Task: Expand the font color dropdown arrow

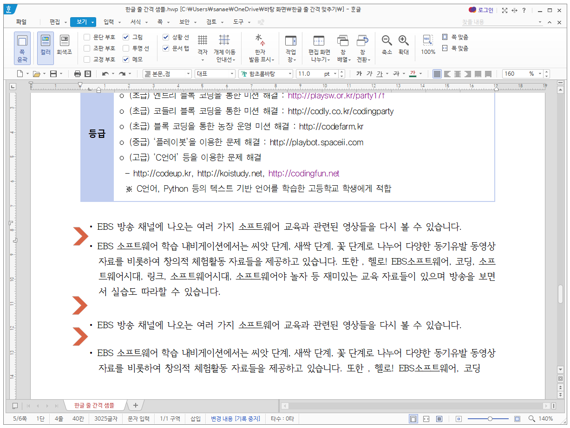Action: click(x=420, y=74)
